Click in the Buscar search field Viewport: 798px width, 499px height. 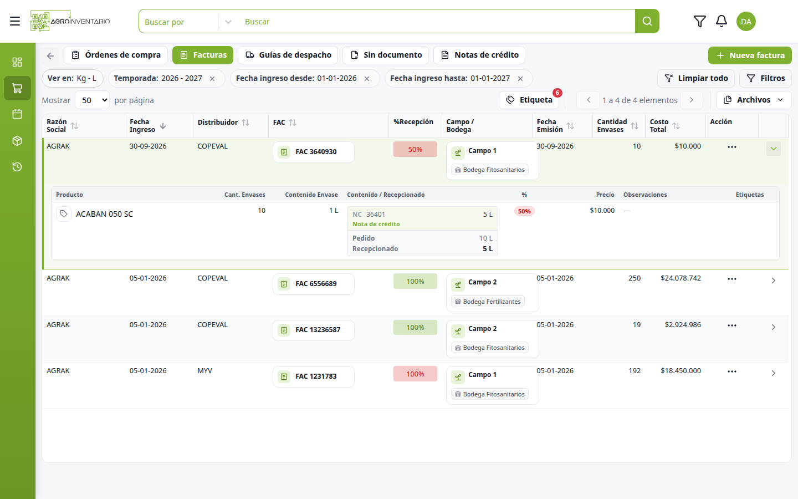[x=437, y=22]
